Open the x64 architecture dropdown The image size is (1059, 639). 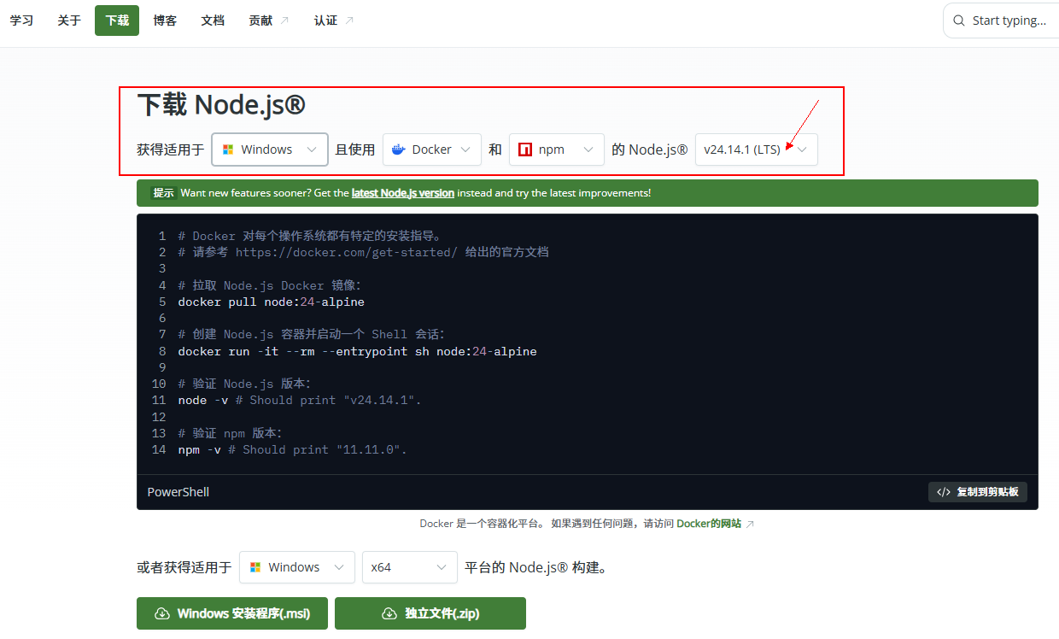click(410, 567)
